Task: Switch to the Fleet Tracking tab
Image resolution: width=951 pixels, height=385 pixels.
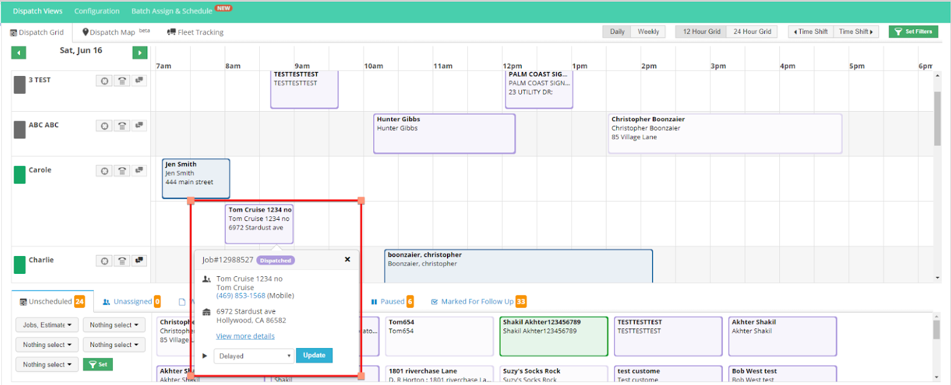Action: click(x=196, y=32)
